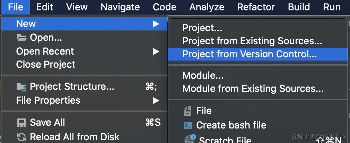Open the Analyze menu
This screenshot has width=350, height=143.
pyautogui.click(x=207, y=7)
